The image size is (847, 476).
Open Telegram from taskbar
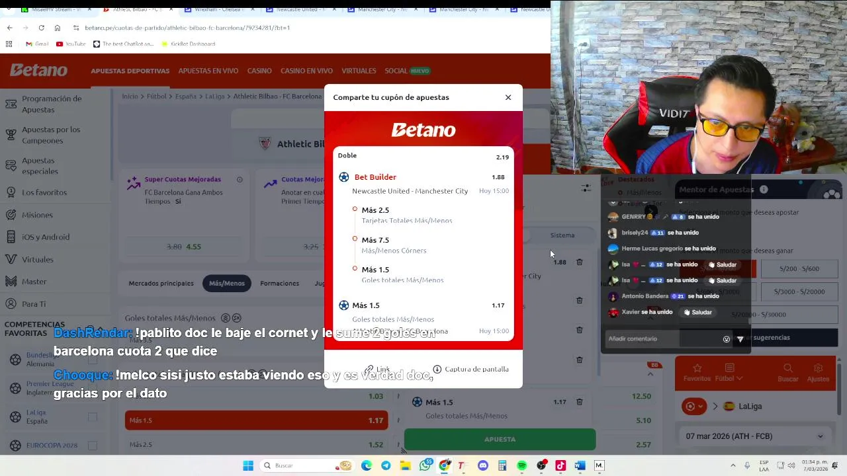pyautogui.click(x=386, y=465)
